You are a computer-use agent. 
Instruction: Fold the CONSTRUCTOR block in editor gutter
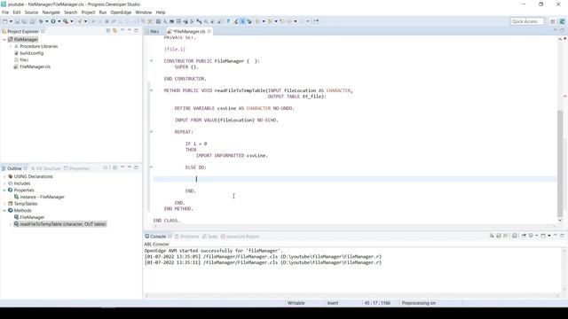[x=152, y=61]
